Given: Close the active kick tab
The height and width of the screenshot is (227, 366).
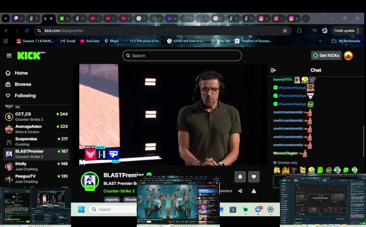Looking at the screenshot, I should [x=51, y=19].
